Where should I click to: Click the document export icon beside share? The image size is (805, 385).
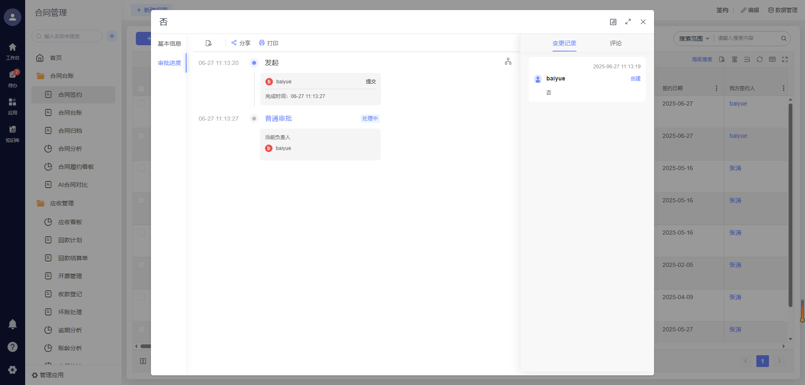pos(208,43)
